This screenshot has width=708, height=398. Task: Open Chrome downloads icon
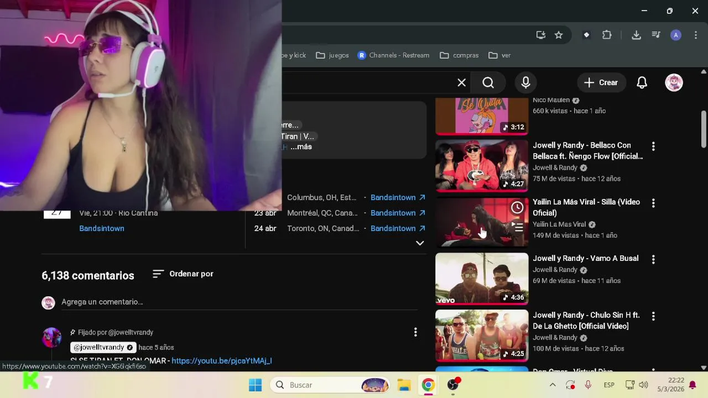[x=636, y=35]
